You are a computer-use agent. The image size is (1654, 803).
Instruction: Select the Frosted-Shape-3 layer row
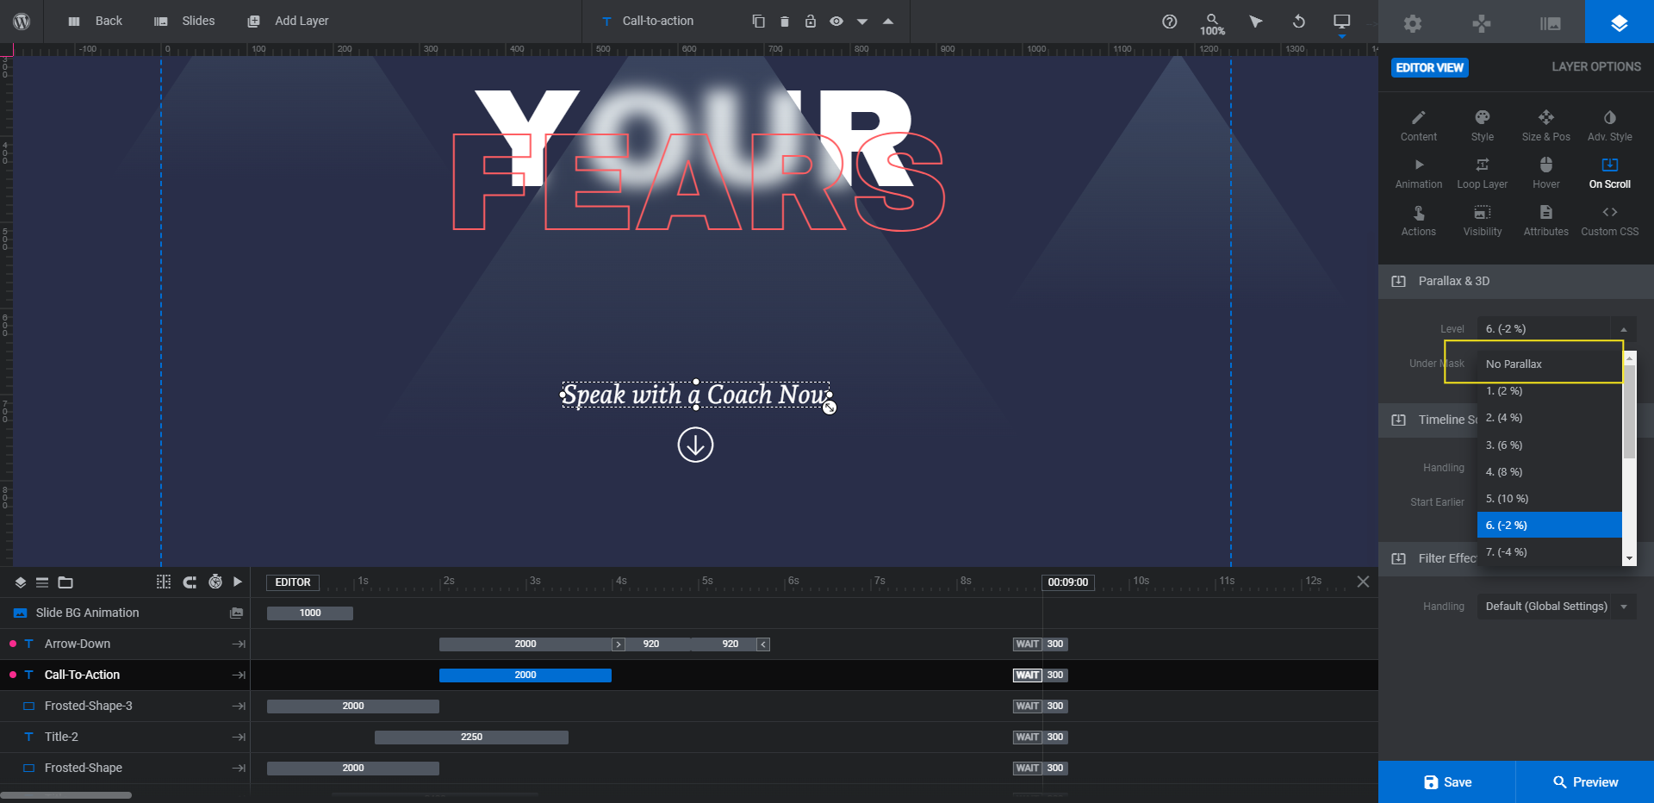click(125, 706)
